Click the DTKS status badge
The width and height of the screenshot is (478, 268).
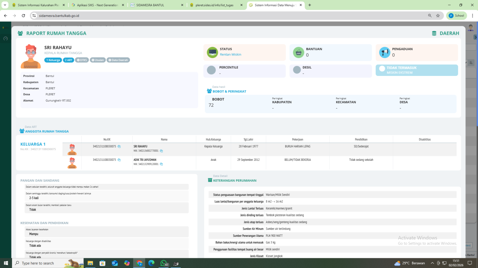click(82, 60)
